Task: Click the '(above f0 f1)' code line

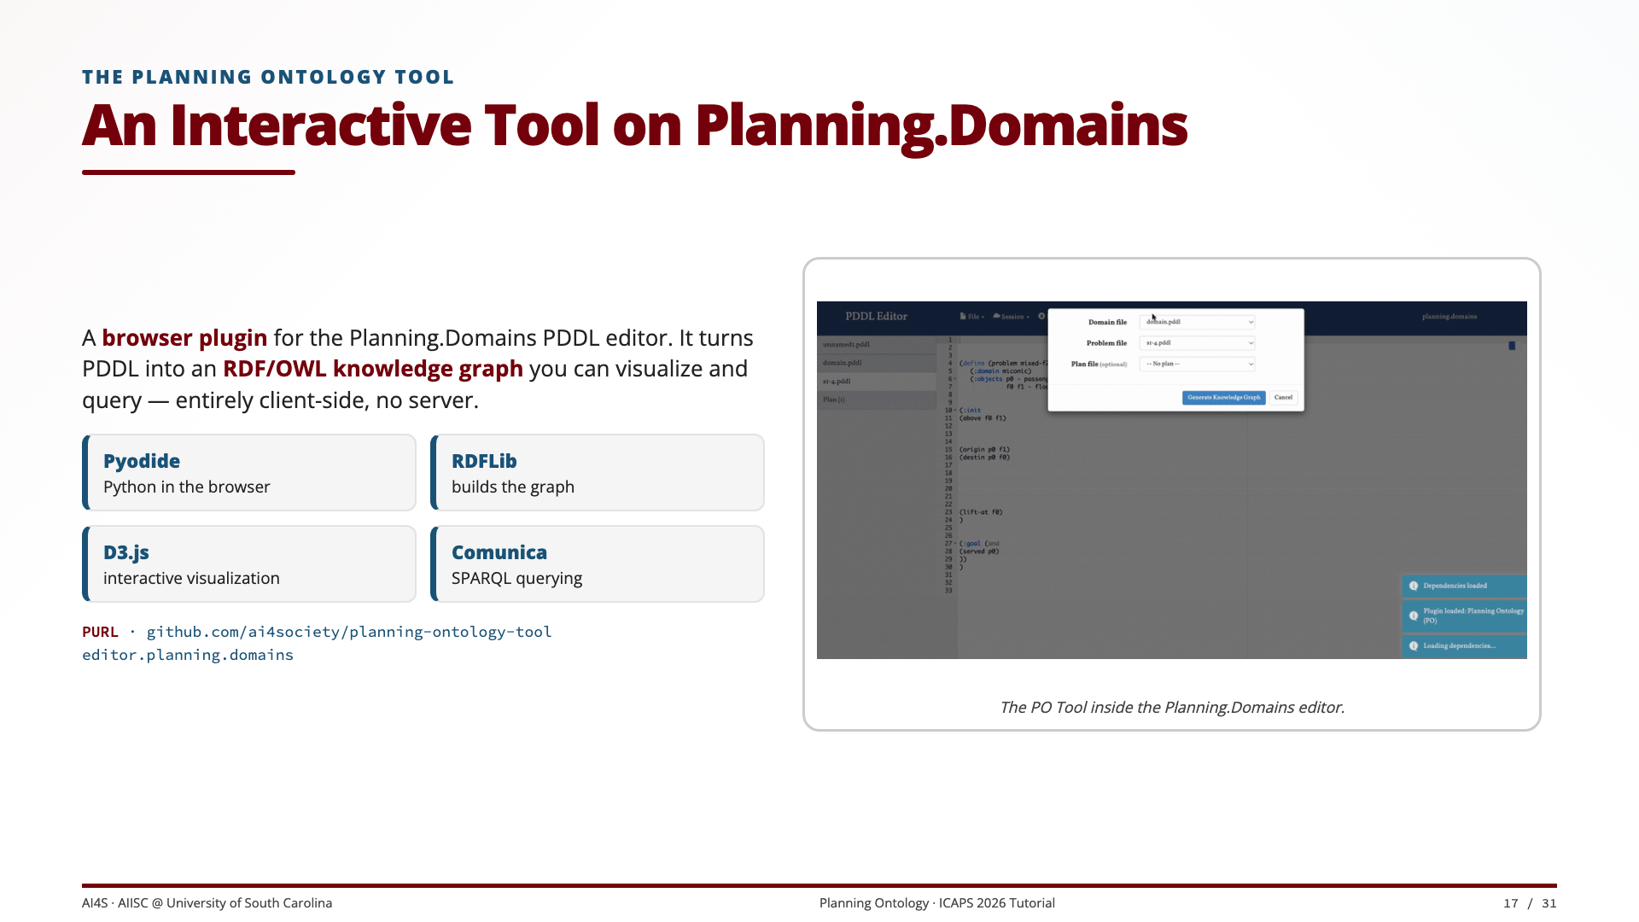Action: tap(983, 418)
